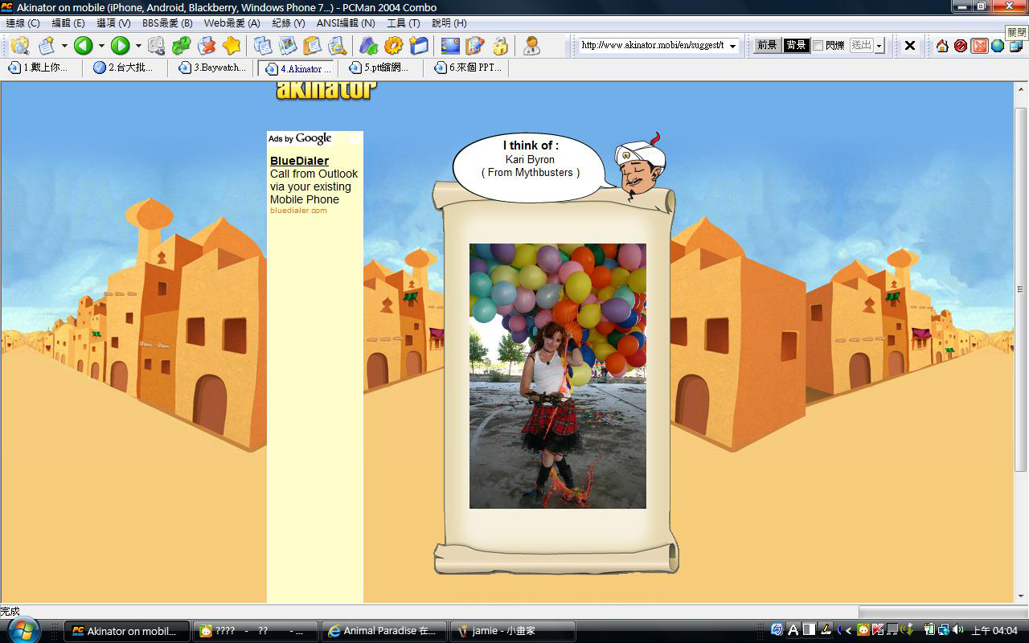The width and height of the screenshot is (1029, 643).
Task: Open the 說明 (H) menu
Action: 449,23
